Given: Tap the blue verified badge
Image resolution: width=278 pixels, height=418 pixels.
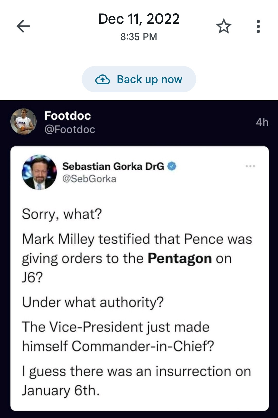Looking at the screenshot, I should pos(172,166).
